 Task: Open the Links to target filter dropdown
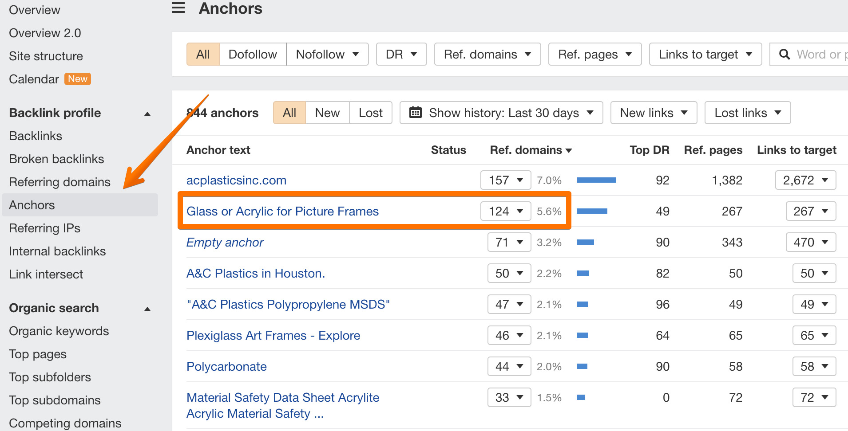coord(705,54)
